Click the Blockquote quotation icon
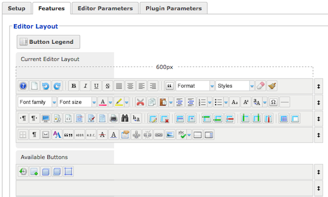The image size is (328, 197). click(170, 86)
